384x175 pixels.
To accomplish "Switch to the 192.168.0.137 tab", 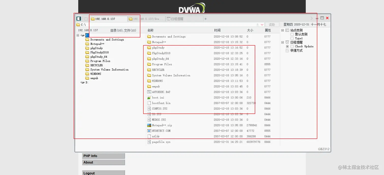I will 108,19.
